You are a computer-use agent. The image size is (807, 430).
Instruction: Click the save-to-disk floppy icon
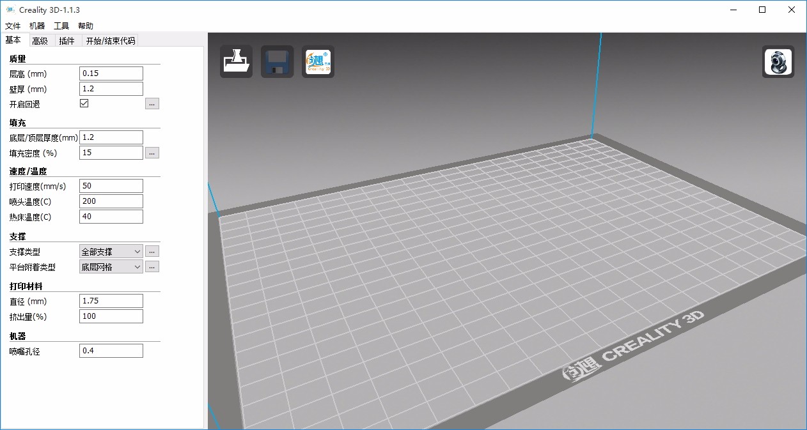[x=277, y=61]
